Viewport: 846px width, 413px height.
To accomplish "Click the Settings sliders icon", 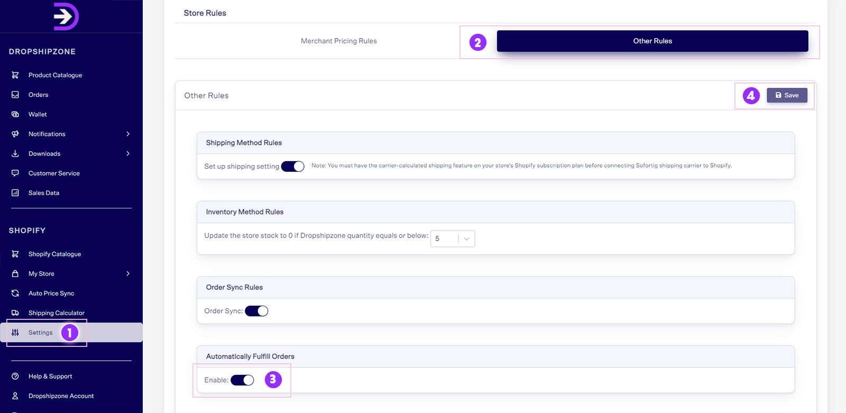I will [15, 333].
